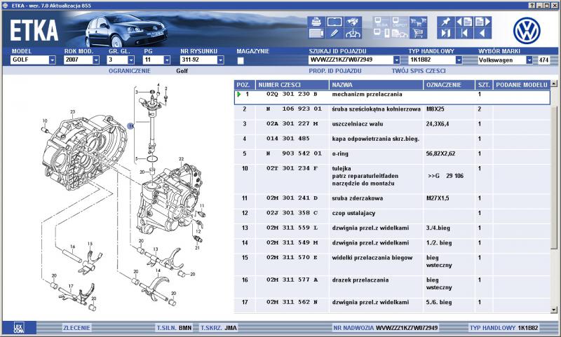The height and width of the screenshot is (337, 561).
Task: Click the OZNACZENIE column header
Action: tap(449, 85)
